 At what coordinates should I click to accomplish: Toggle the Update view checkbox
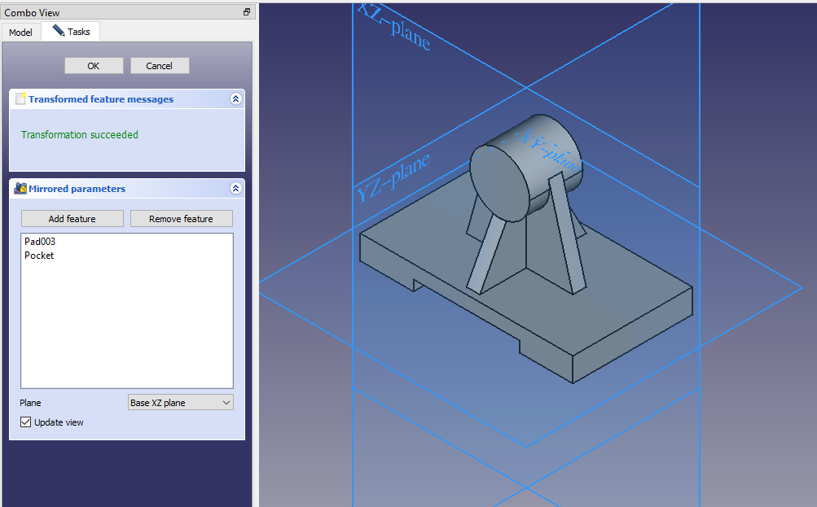(26, 422)
